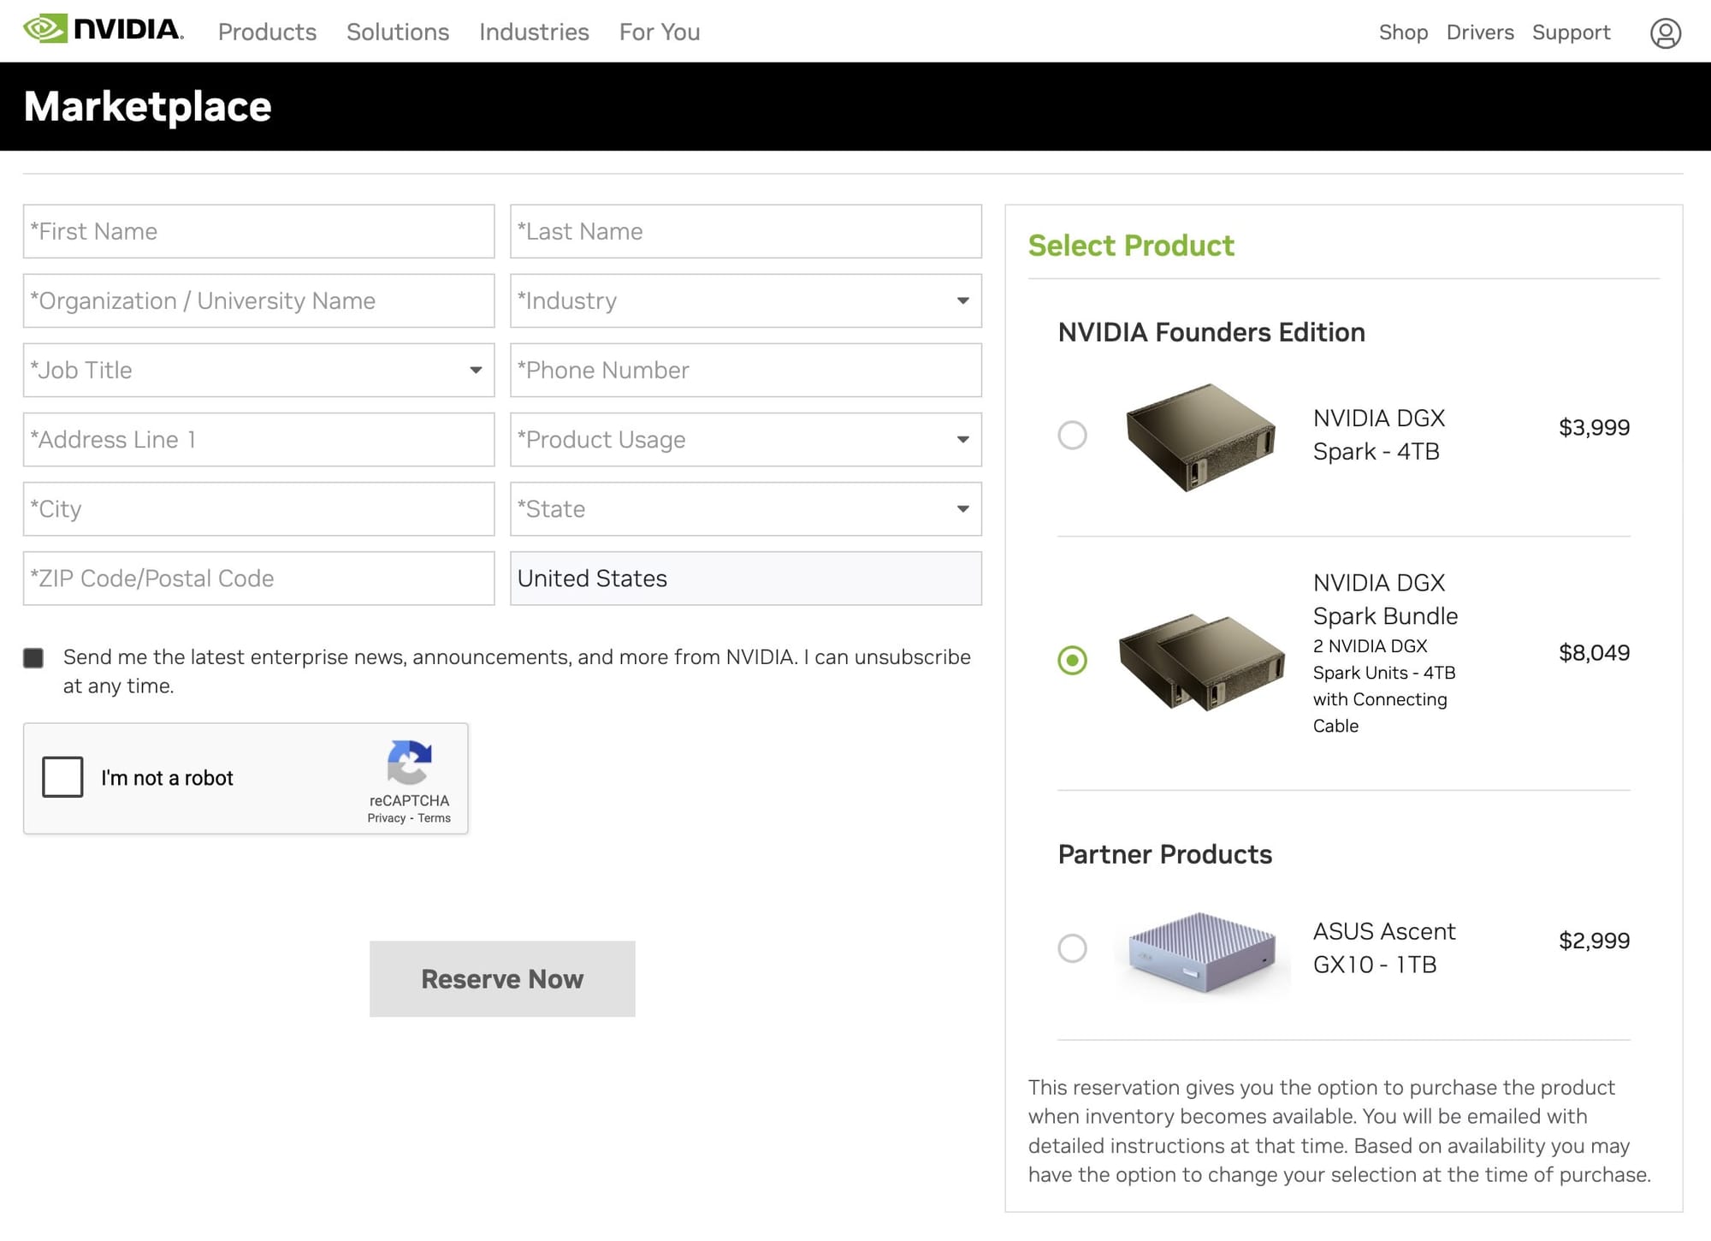Click the Last Name field
Viewport: 1711px width, 1241px height.
coord(746,231)
